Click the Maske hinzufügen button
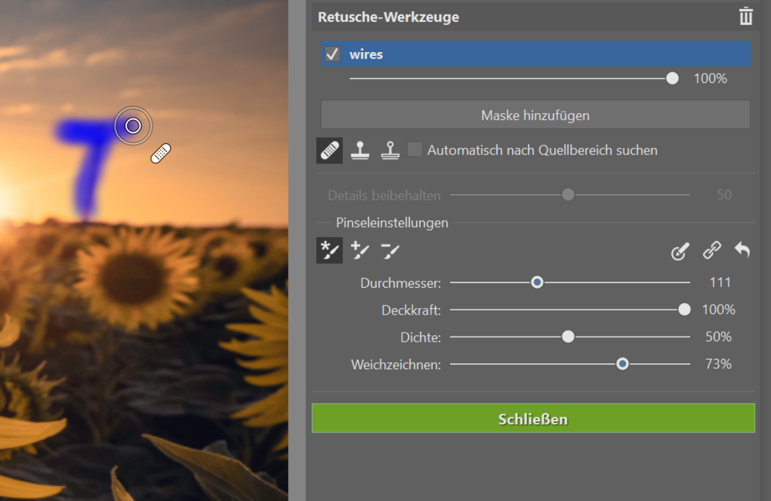The image size is (771, 501). pyautogui.click(x=536, y=115)
